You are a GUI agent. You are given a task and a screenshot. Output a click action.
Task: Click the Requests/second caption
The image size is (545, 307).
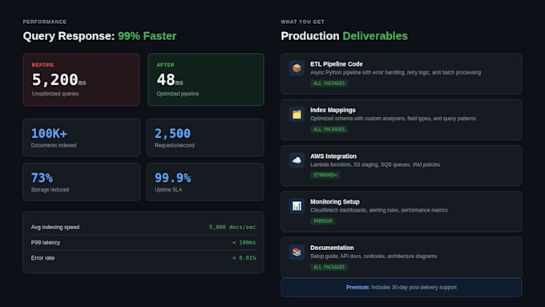point(174,145)
